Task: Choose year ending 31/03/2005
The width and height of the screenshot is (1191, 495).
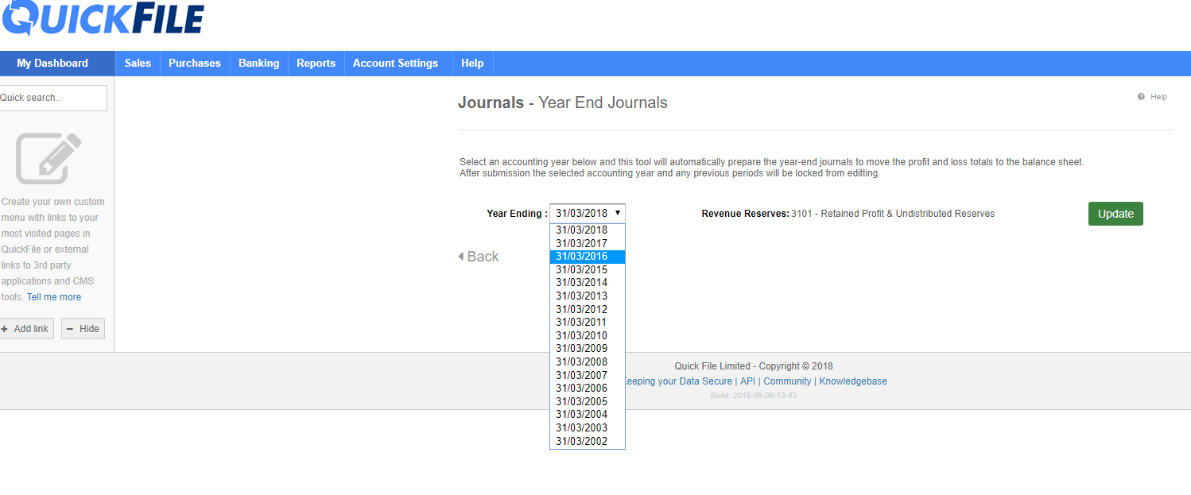Action: pos(588,401)
